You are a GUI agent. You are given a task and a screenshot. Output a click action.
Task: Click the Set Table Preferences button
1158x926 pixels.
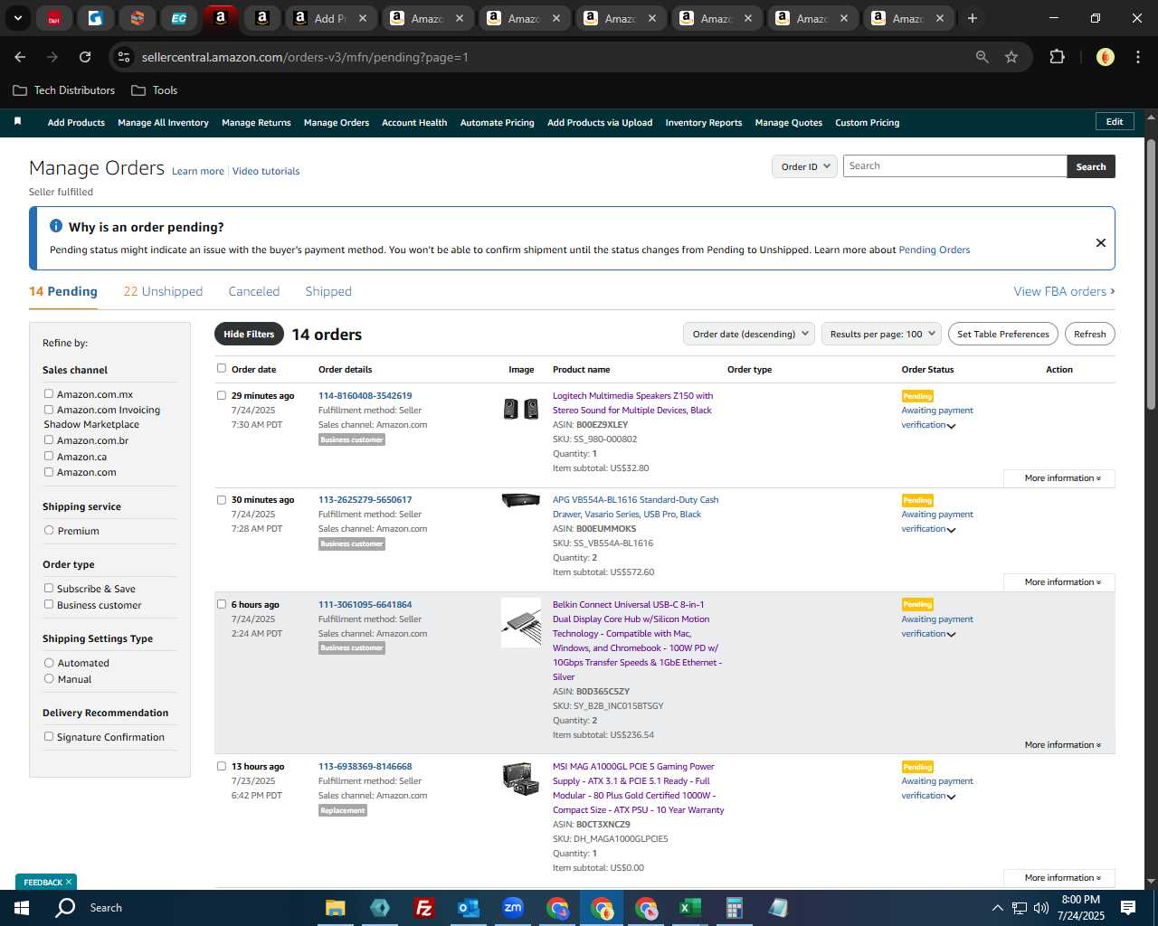[1003, 334]
